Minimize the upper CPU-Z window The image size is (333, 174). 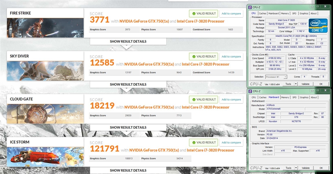pos(312,7)
